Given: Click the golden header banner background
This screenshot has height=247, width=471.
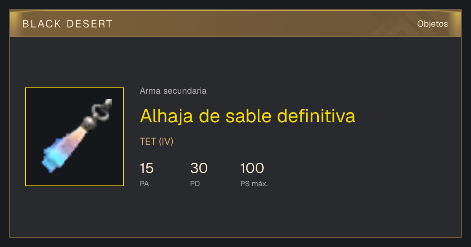Looking at the screenshot, I should tap(235, 24).
